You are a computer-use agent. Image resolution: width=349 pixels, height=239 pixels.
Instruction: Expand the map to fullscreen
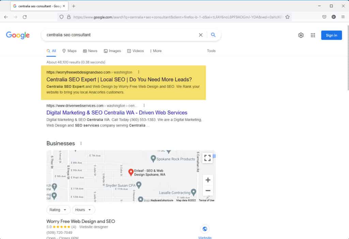coord(208,158)
